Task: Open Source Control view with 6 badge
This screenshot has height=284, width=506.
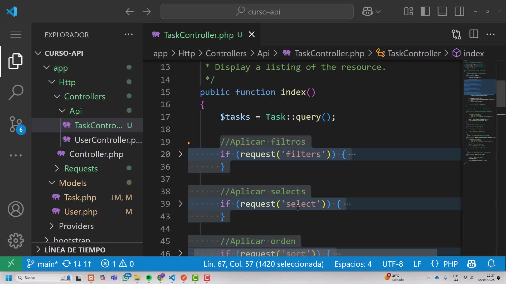Action: point(16,124)
